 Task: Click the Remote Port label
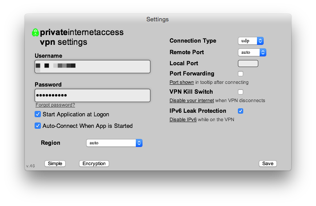(x=186, y=52)
